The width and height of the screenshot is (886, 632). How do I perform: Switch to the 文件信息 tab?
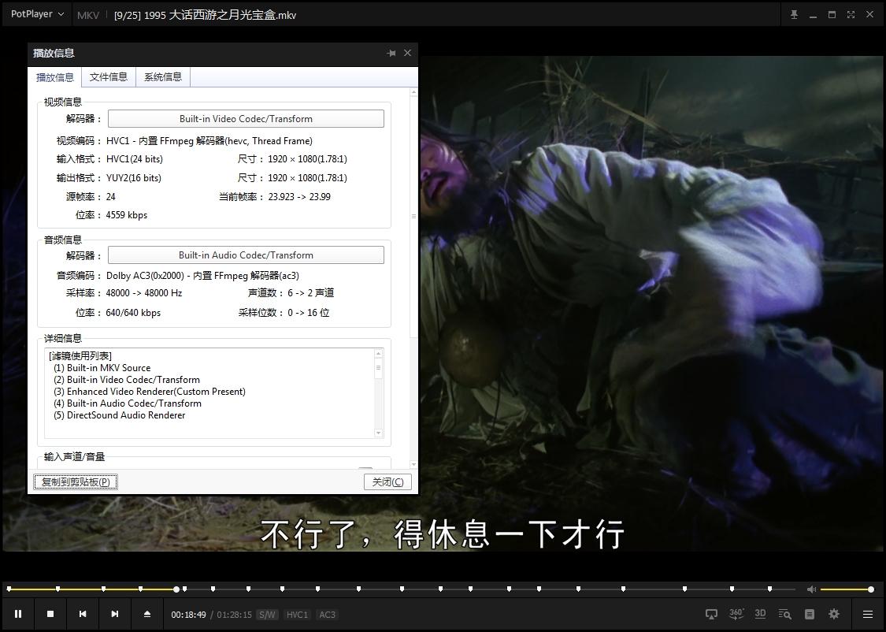point(109,76)
